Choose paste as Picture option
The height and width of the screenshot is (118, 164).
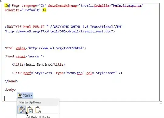(30, 110)
